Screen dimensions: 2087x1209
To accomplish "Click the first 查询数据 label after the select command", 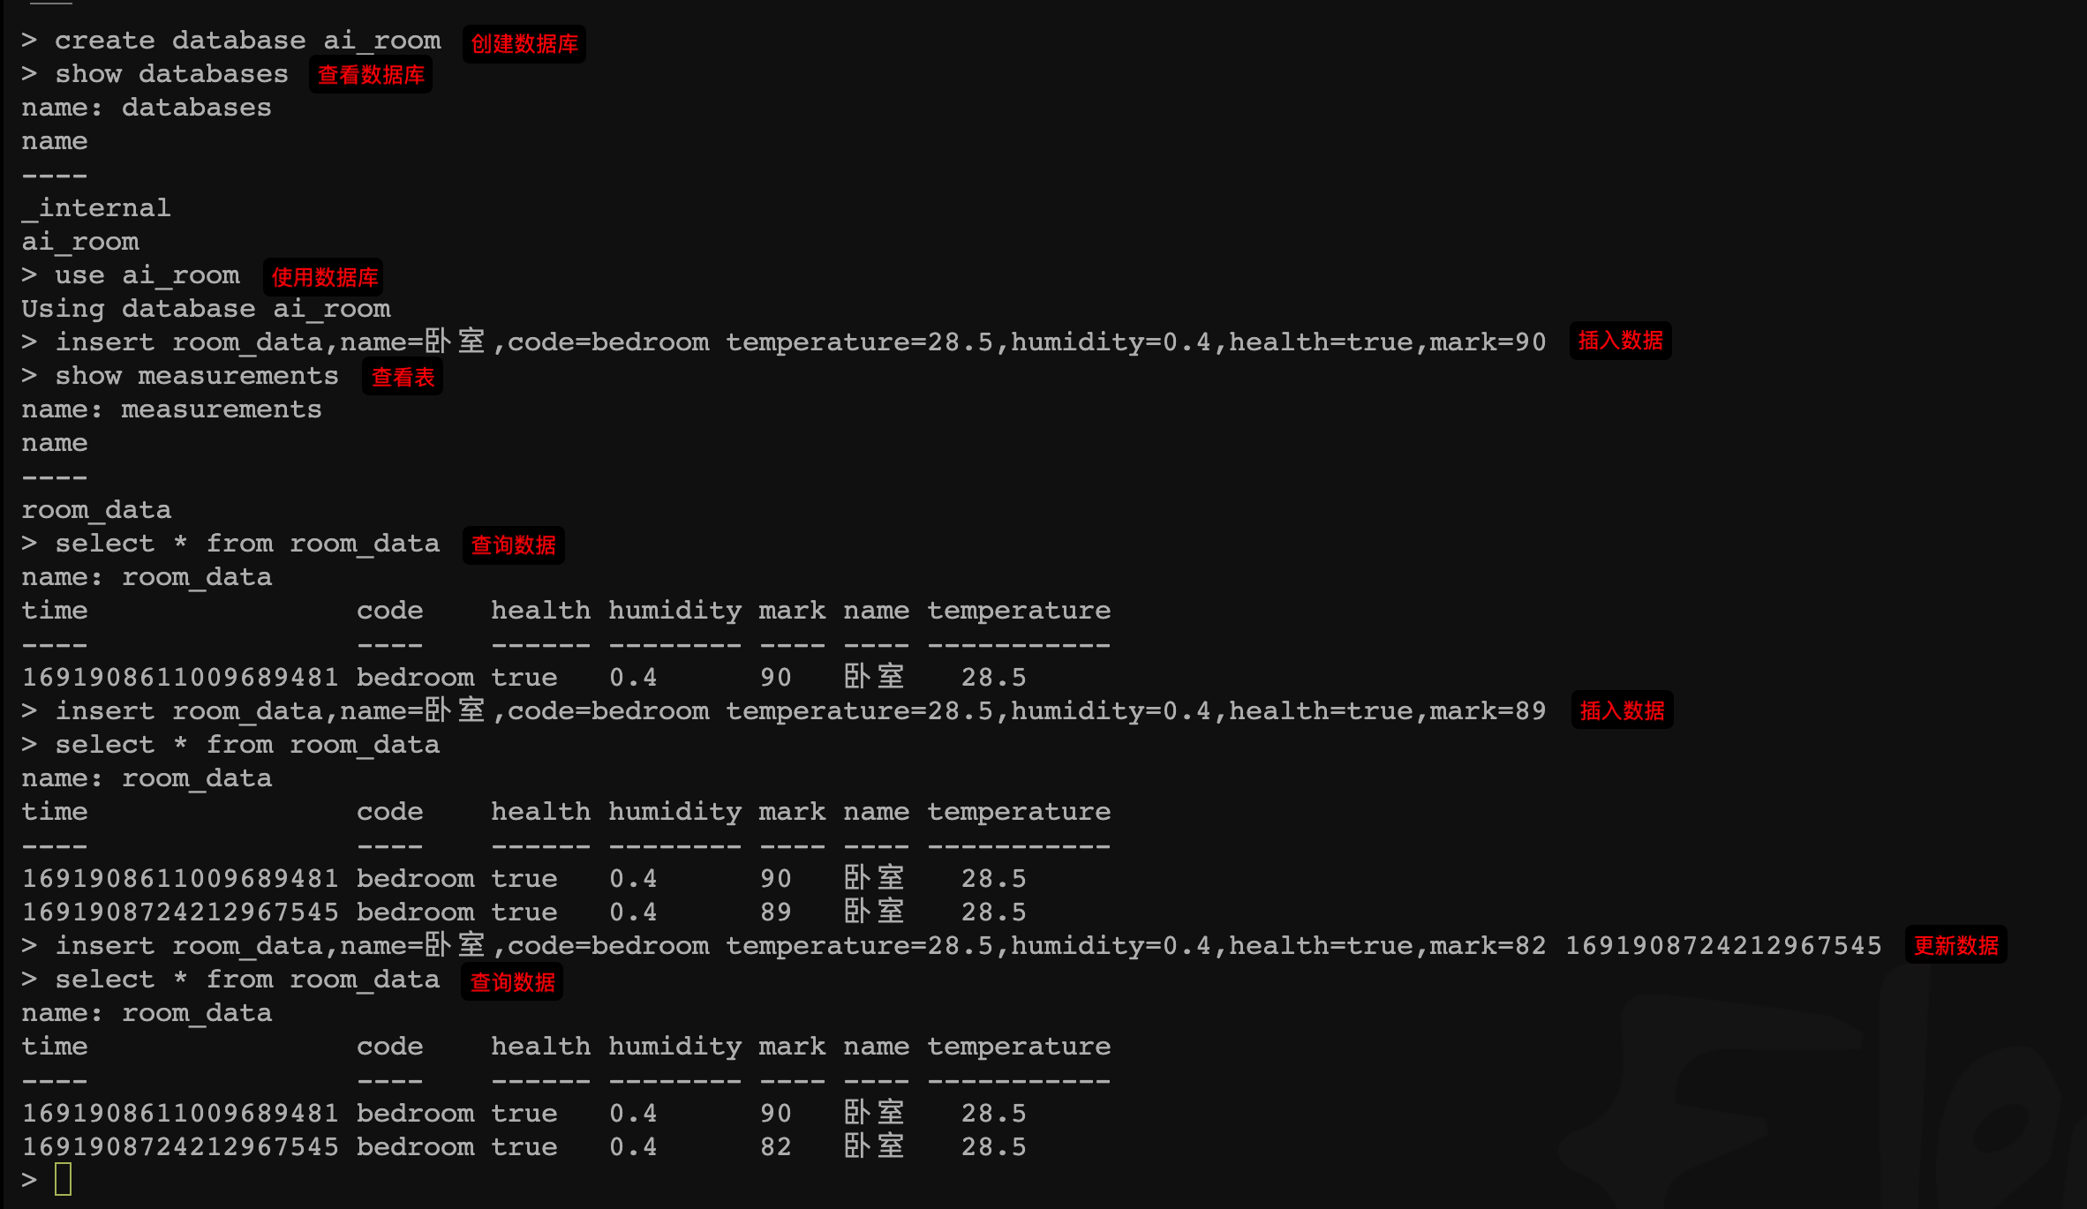I will coord(513,545).
